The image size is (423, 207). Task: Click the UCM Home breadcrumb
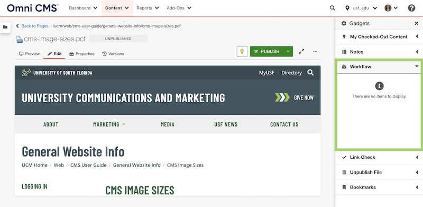[34, 165]
